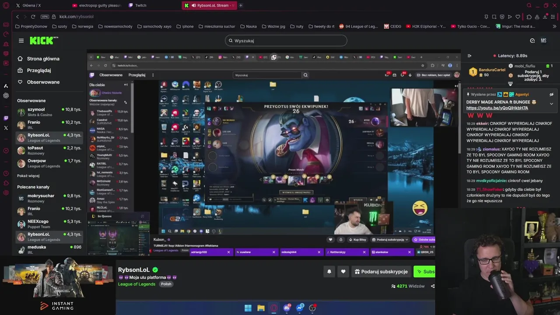Open Windows Start menu on taskbar
The width and height of the screenshot is (560, 315).
[248, 308]
